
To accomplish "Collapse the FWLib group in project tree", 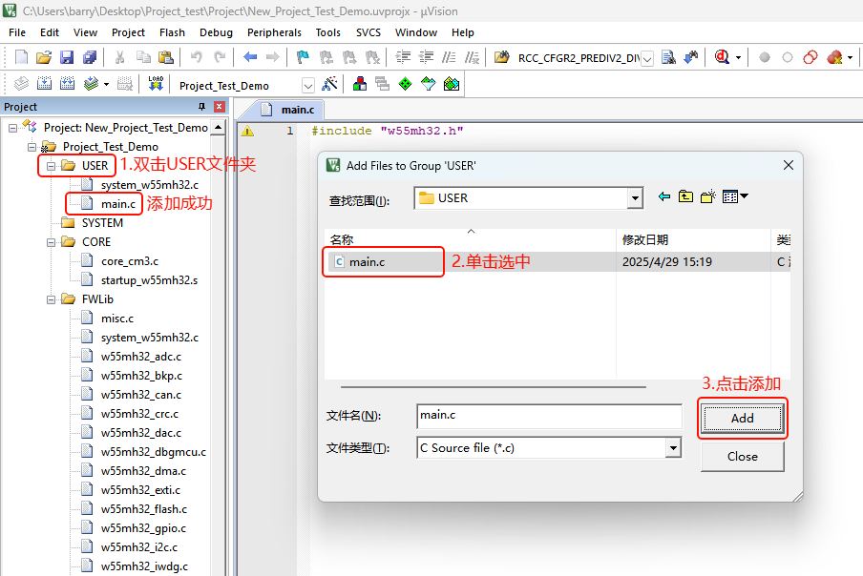I will [53, 299].
